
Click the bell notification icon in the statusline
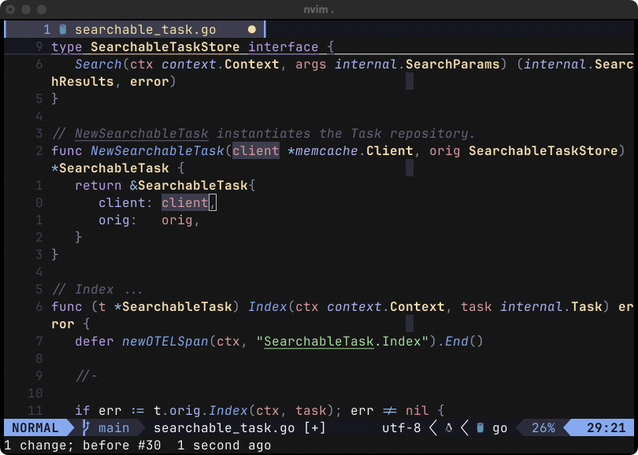[x=447, y=428]
